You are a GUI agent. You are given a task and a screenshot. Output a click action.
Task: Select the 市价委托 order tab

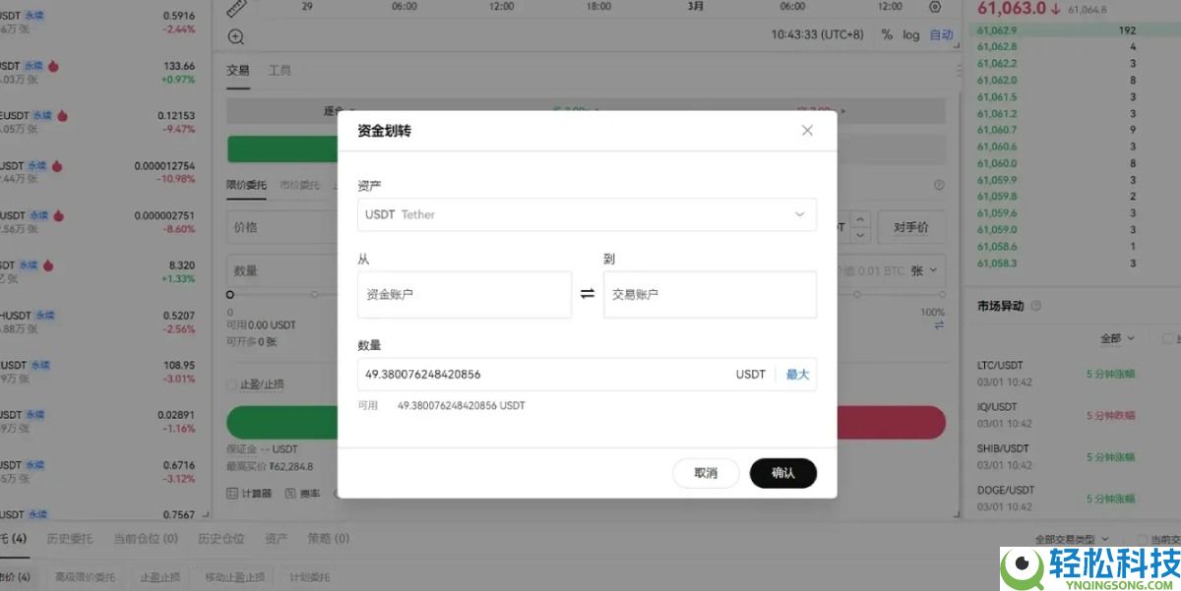coord(299,185)
